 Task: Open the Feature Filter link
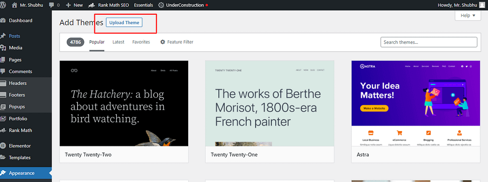[x=176, y=42]
